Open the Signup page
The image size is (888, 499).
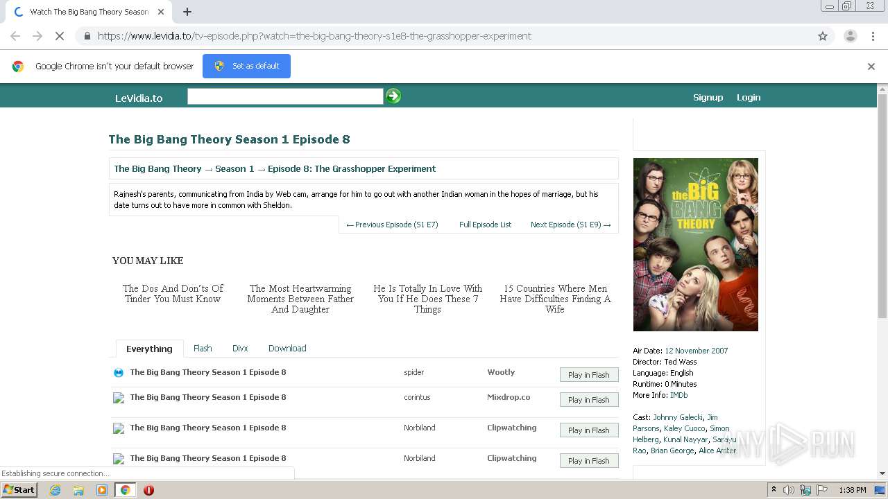708,98
